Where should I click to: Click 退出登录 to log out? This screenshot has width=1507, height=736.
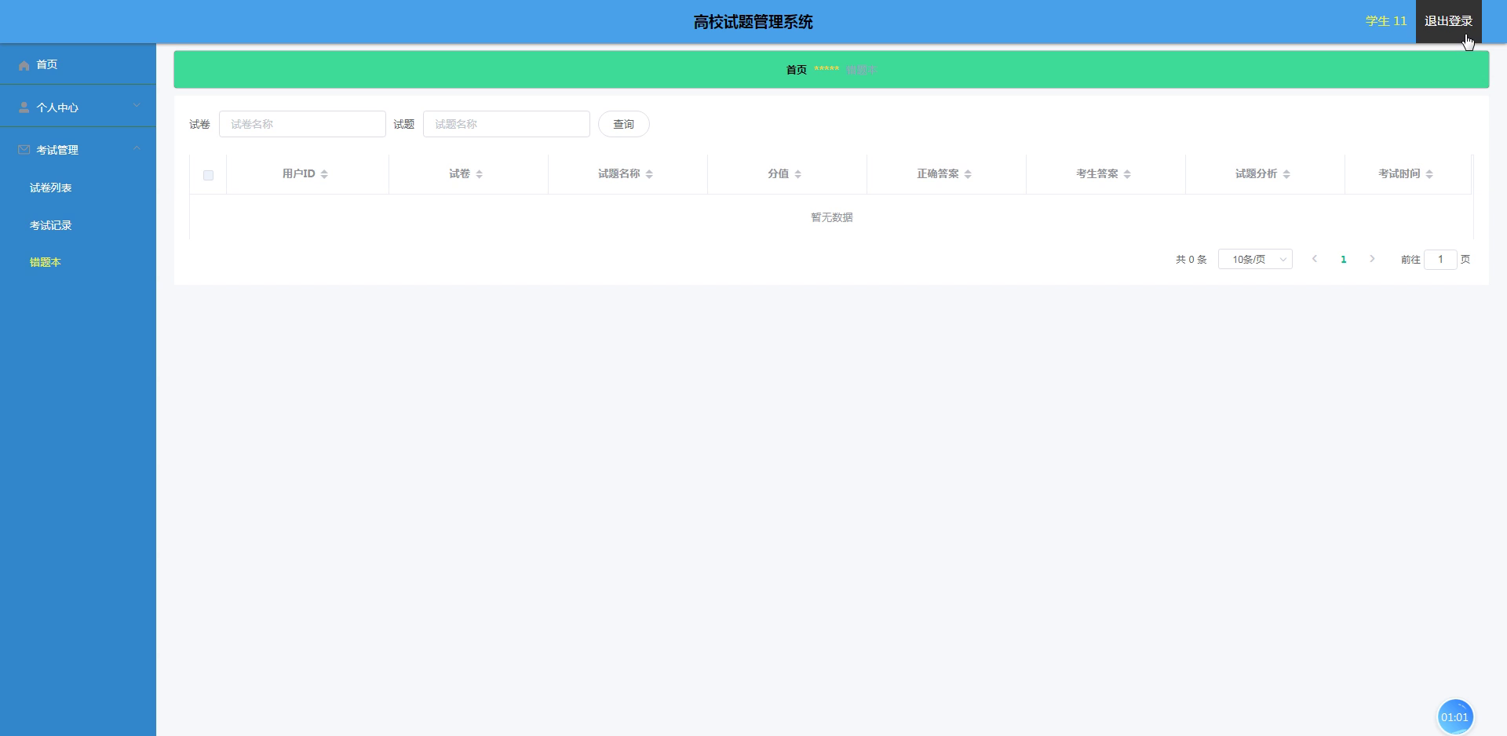coord(1448,21)
